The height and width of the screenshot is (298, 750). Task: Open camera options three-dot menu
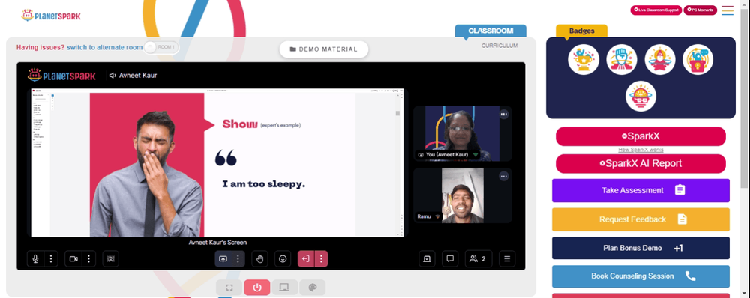(89, 259)
